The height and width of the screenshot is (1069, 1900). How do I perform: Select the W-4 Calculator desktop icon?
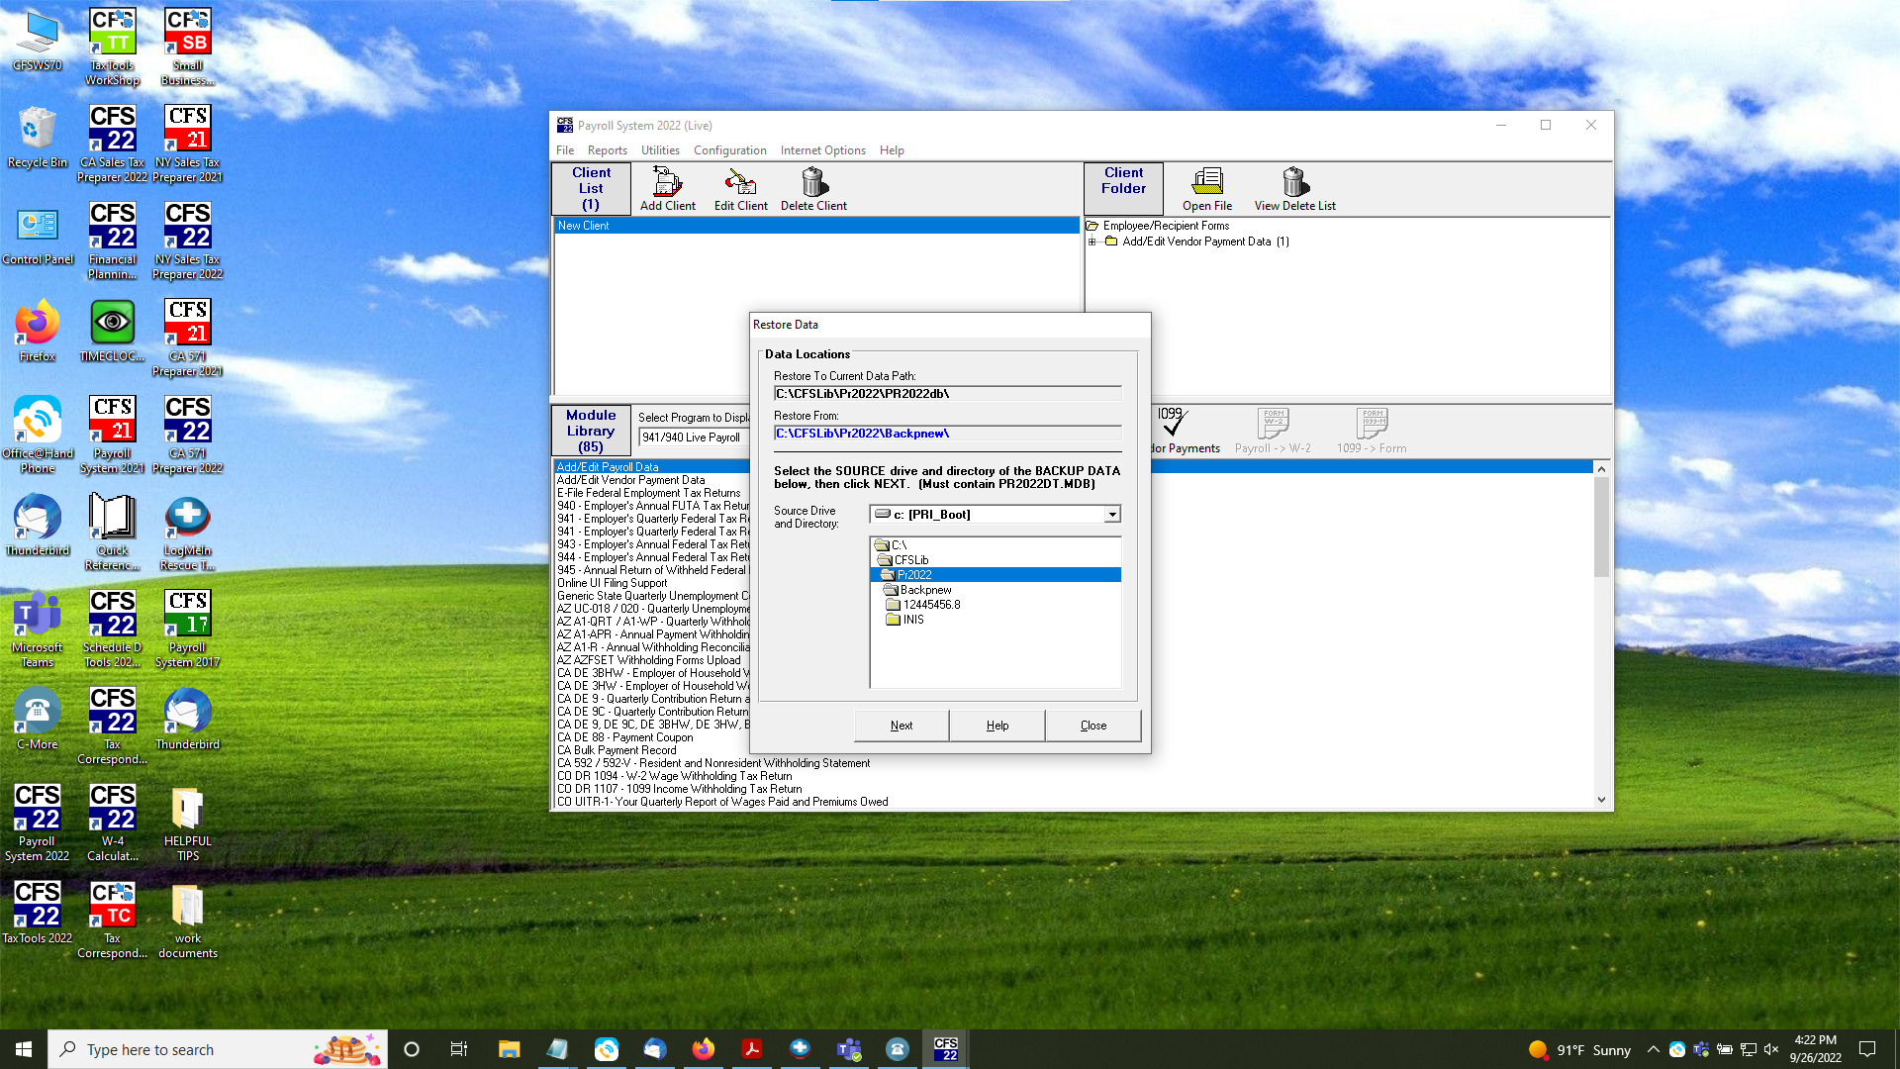pos(113,823)
